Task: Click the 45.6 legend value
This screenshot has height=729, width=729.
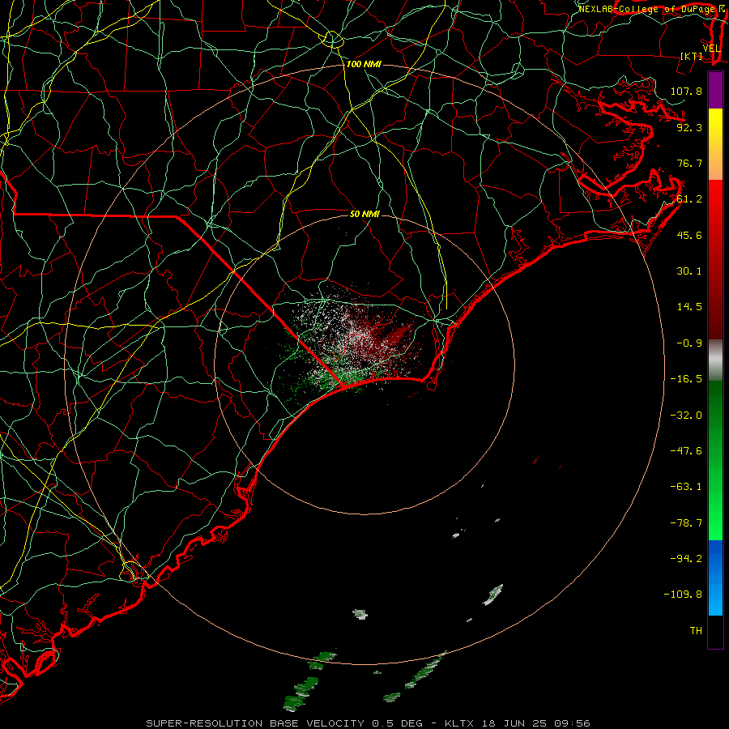Action: tap(689, 235)
